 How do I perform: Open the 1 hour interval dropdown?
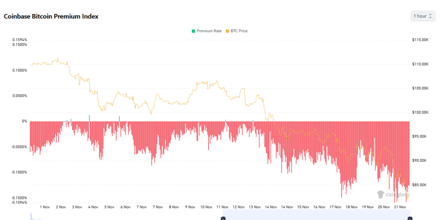coord(423,16)
